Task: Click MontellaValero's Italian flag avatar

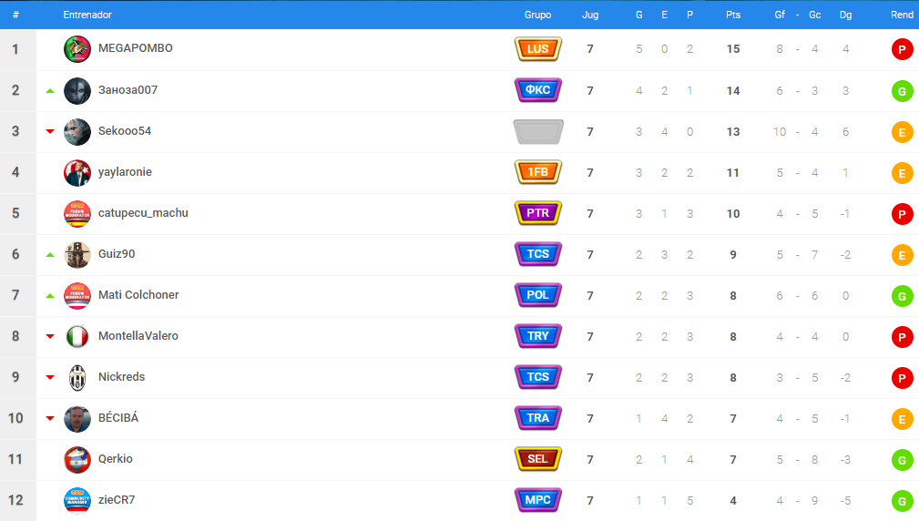Action: pos(77,336)
